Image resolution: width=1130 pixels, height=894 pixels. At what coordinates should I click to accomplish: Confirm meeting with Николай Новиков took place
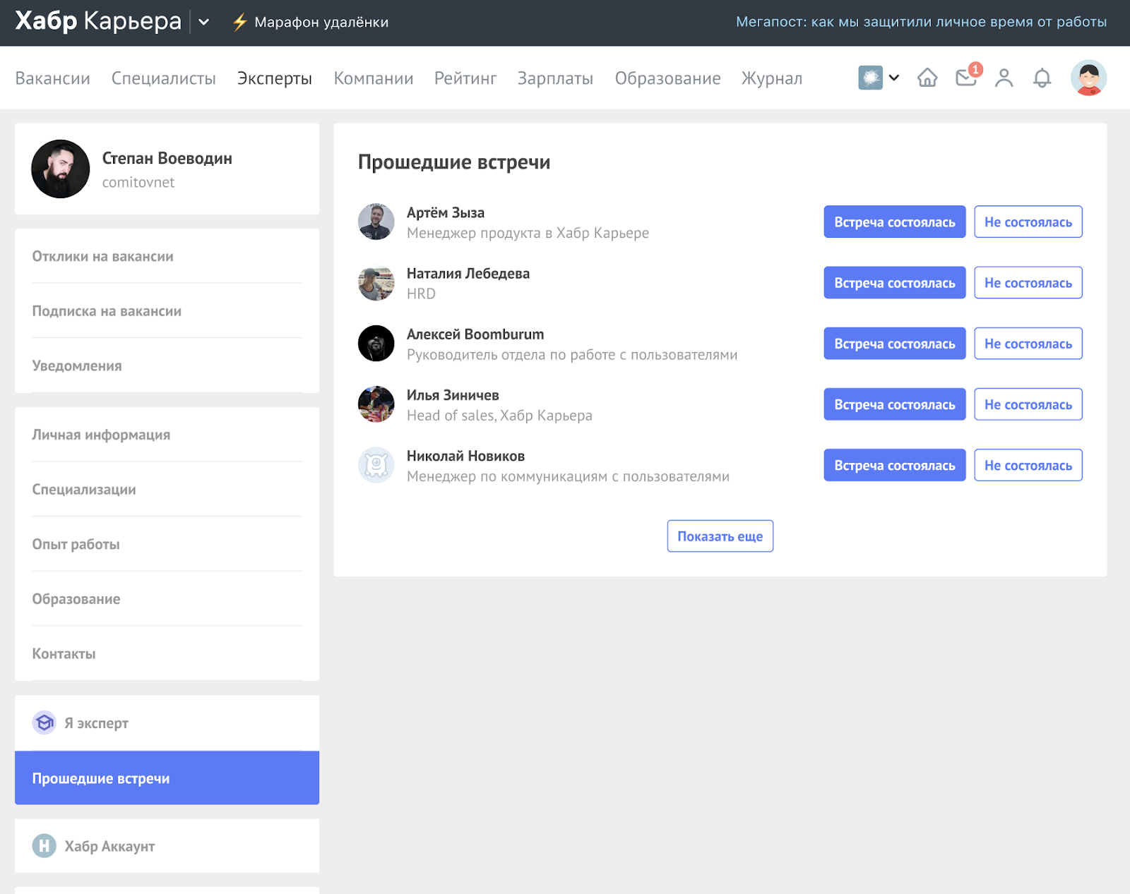894,465
